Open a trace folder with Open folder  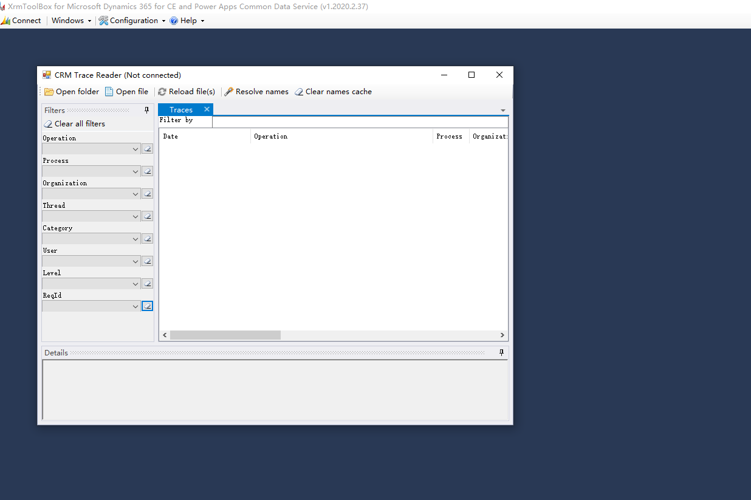72,92
